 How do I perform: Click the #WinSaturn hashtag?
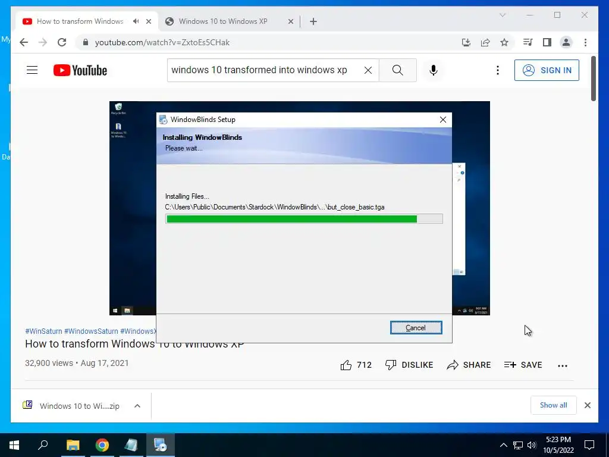[x=43, y=331]
